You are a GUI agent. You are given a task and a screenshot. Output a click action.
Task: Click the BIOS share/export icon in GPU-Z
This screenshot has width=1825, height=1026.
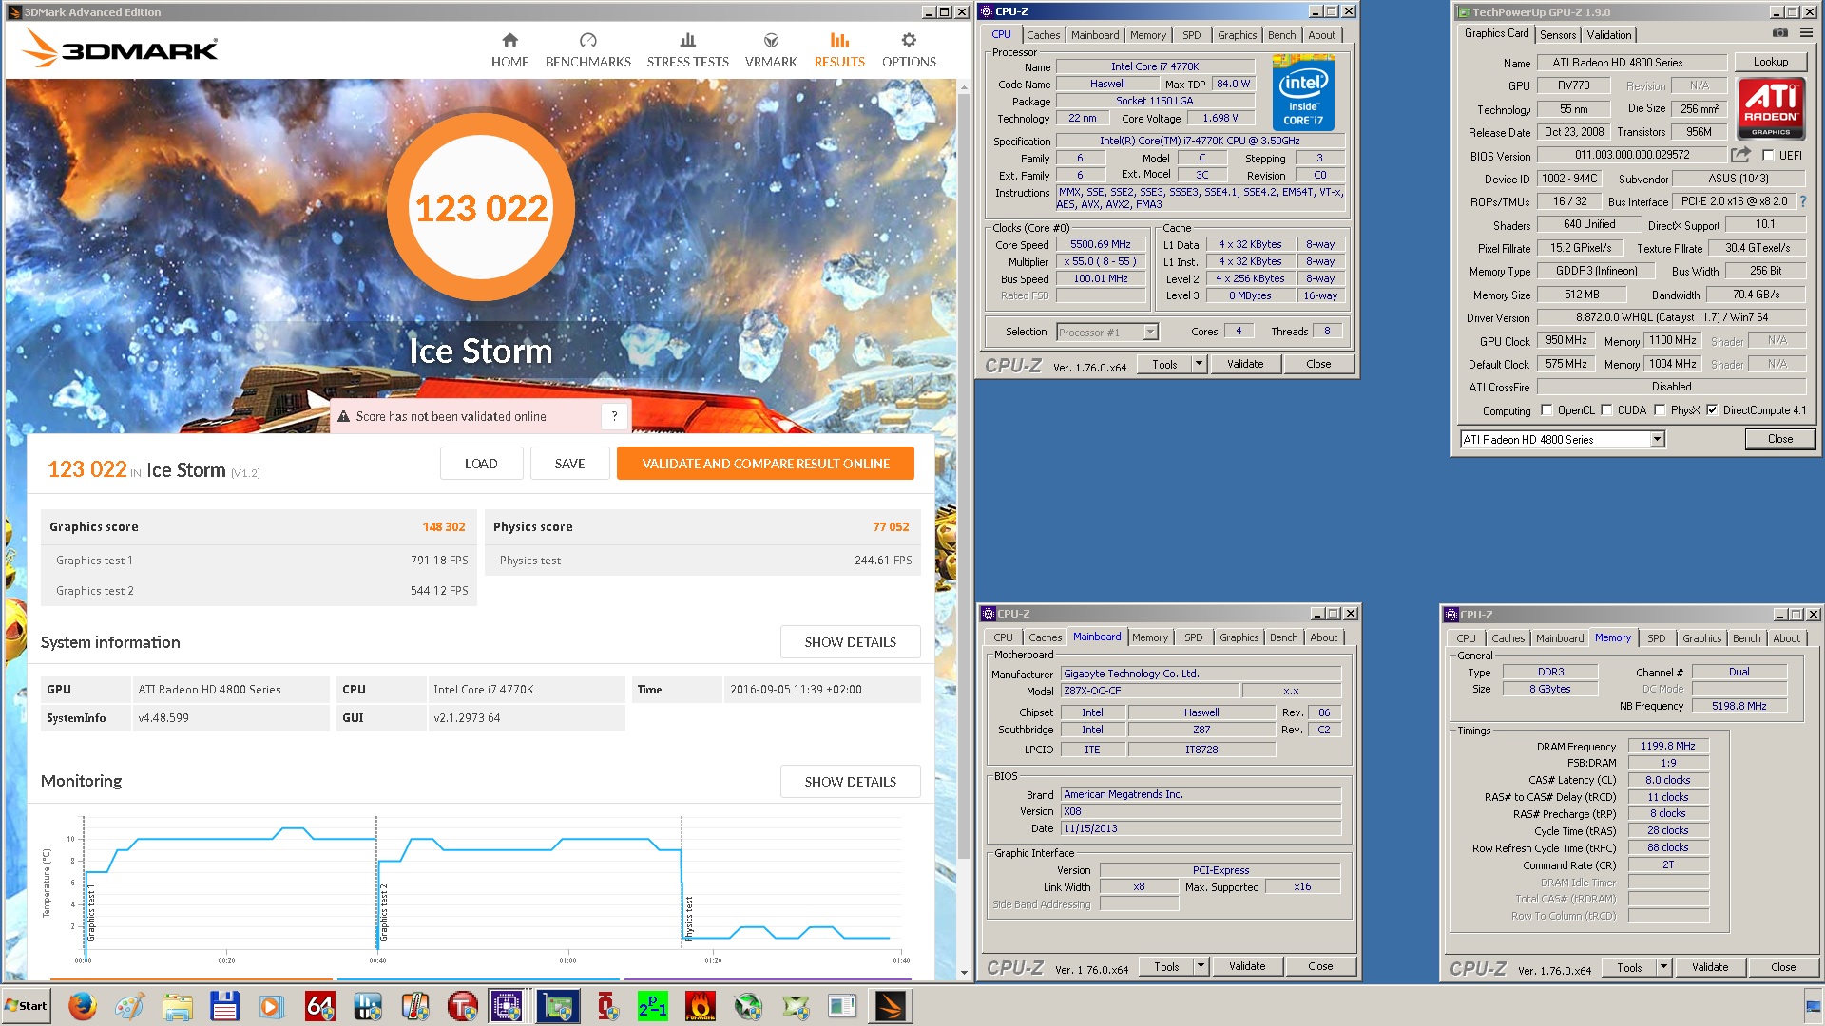click(1740, 155)
